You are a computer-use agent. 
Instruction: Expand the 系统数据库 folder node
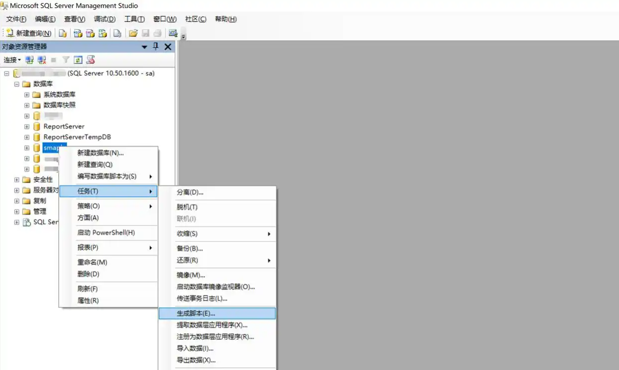pos(27,94)
